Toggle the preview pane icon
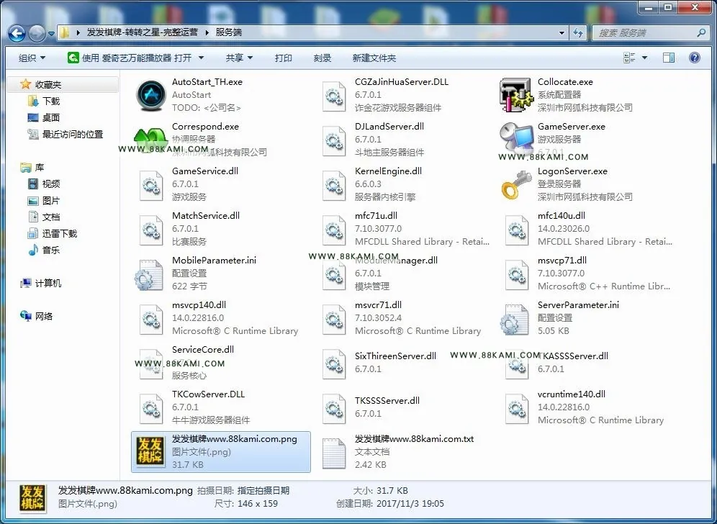 [669, 58]
